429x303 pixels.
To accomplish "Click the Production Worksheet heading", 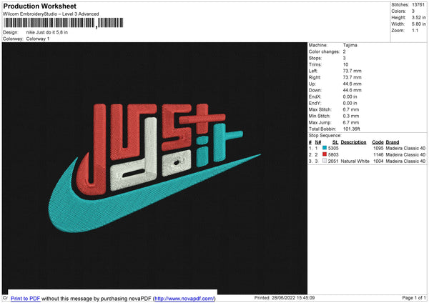I will pyautogui.click(x=40, y=6).
